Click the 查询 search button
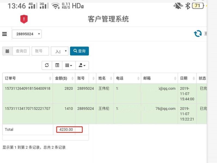 pyautogui.click(x=80, y=51)
